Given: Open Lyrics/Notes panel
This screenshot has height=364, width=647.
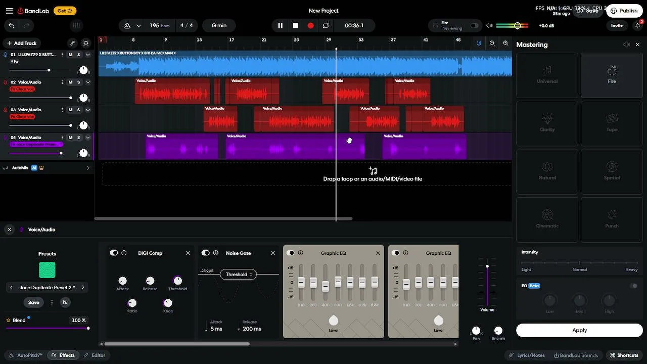Looking at the screenshot, I should pyautogui.click(x=527, y=355).
